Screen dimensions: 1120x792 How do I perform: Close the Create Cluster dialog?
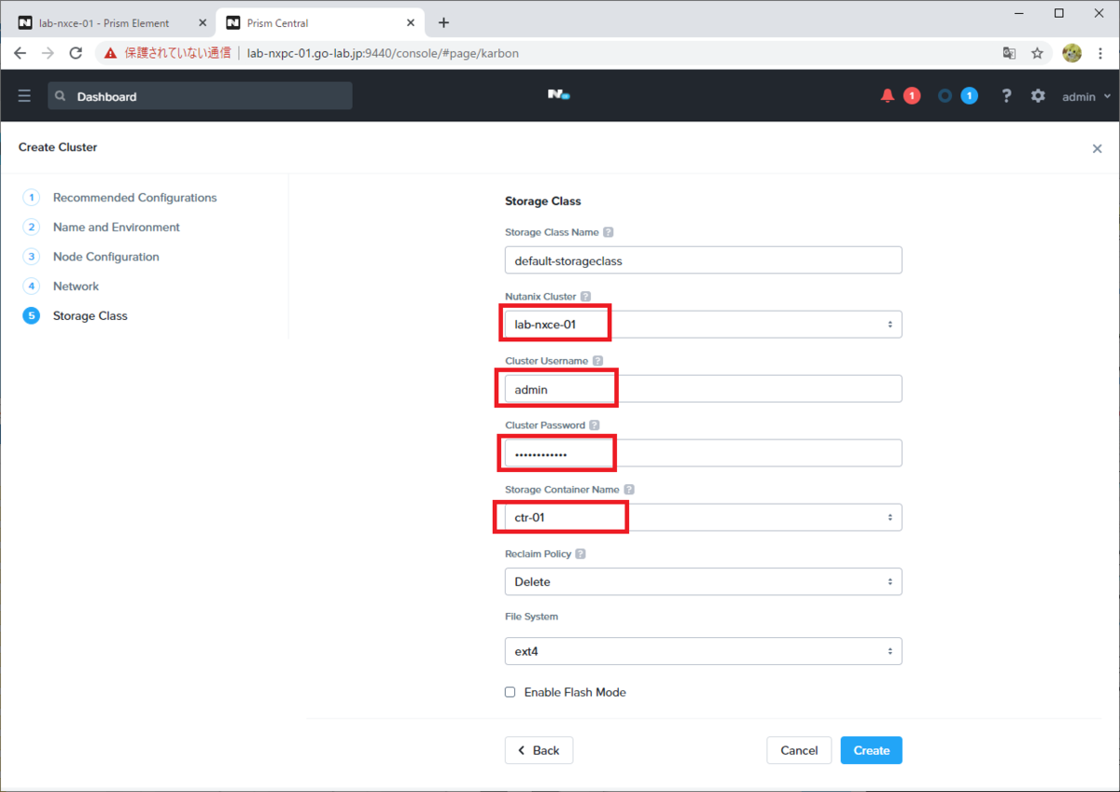coord(1098,148)
